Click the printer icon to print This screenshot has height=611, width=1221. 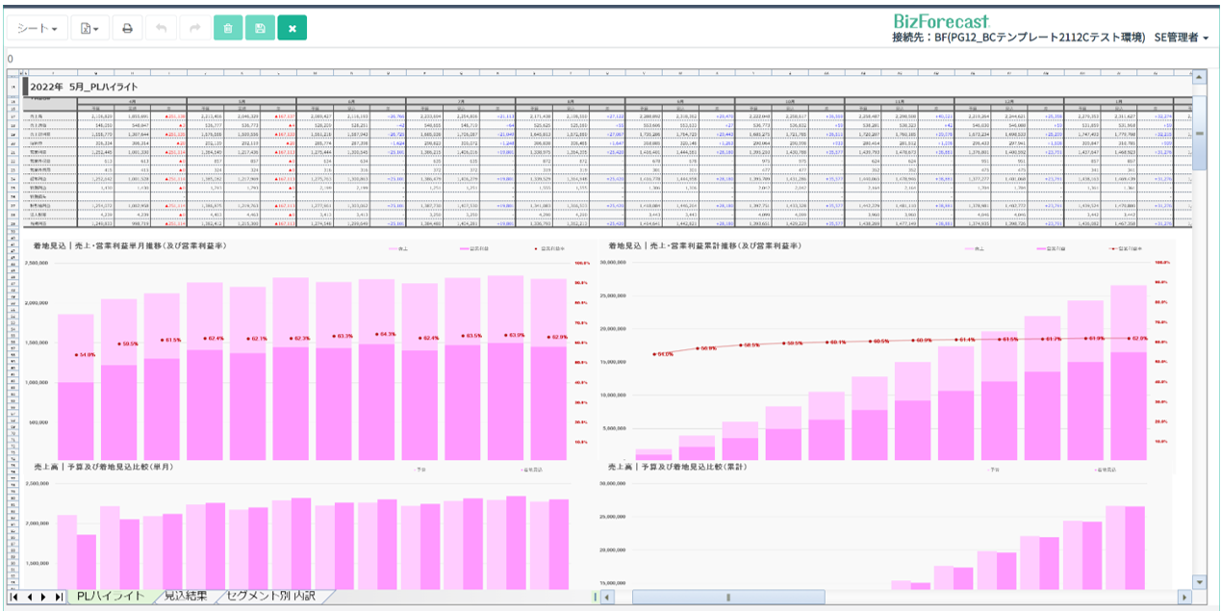pos(127,29)
